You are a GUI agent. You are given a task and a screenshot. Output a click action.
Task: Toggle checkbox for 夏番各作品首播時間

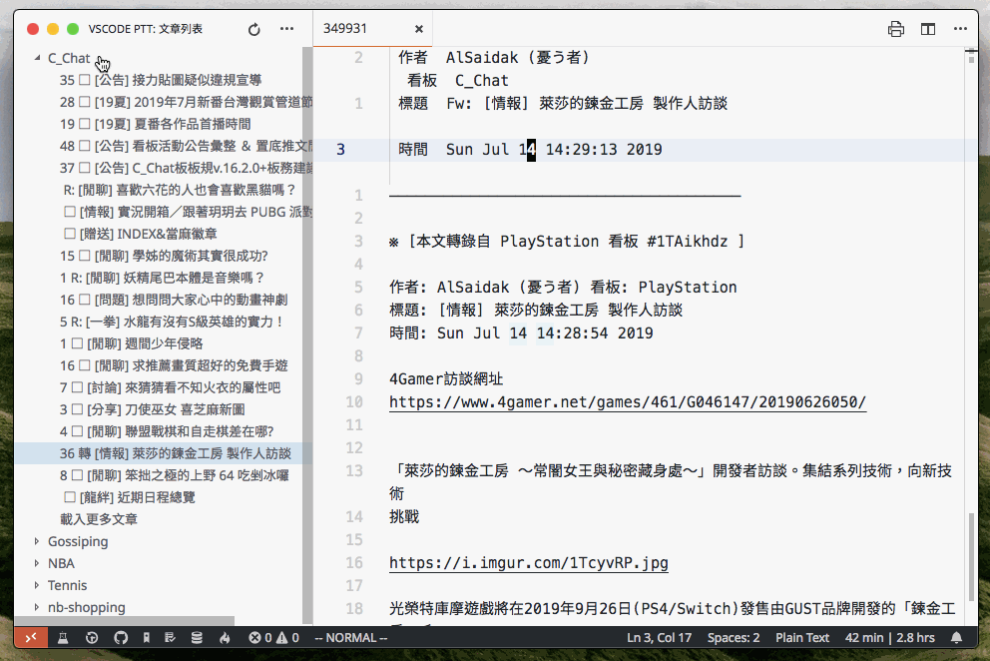point(85,124)
